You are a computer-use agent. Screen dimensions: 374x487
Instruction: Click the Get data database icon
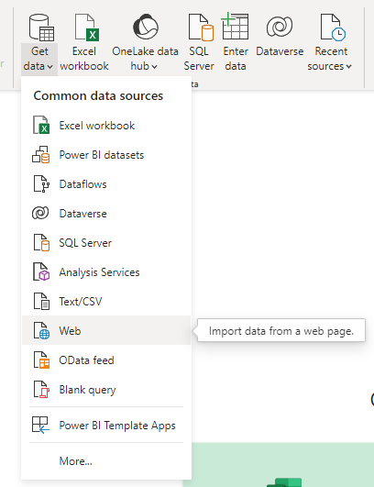(41, 28)
